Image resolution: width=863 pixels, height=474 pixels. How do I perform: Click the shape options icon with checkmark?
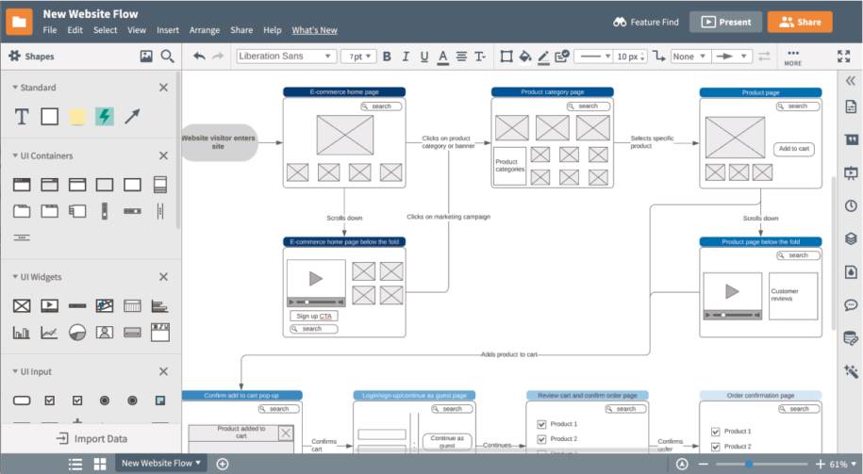(x=561, y=57)
